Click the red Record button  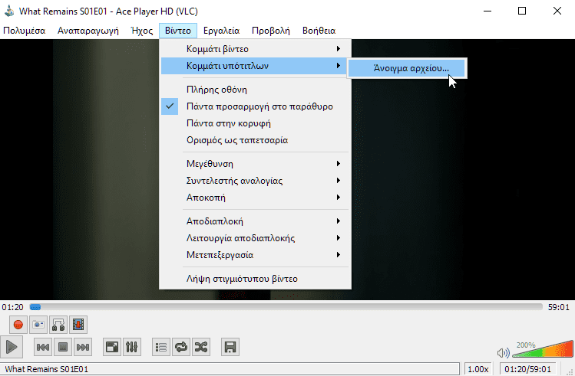pyautogui.click(x=18, y=325)
